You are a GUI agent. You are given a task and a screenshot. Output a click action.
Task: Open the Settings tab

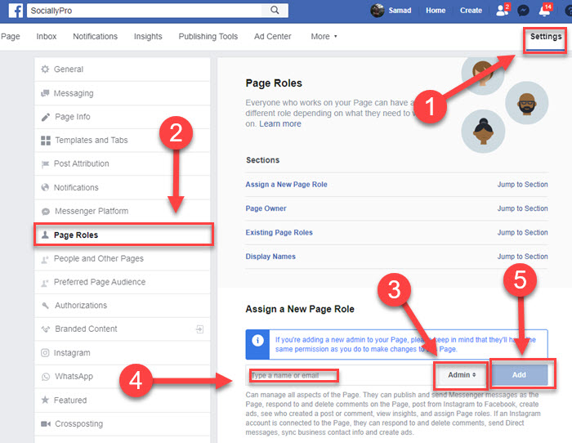[546, 37]
